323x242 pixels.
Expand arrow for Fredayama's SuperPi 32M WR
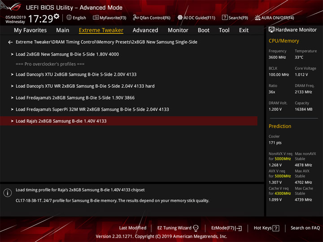click(12, 109)
